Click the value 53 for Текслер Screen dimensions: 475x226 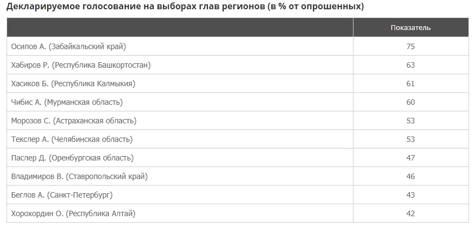point(410,139)
